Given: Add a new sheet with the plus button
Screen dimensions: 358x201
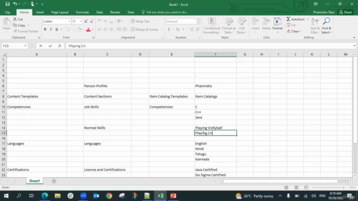Looking at the screenshot, I should pyautogui.click(x=54, y=181).
